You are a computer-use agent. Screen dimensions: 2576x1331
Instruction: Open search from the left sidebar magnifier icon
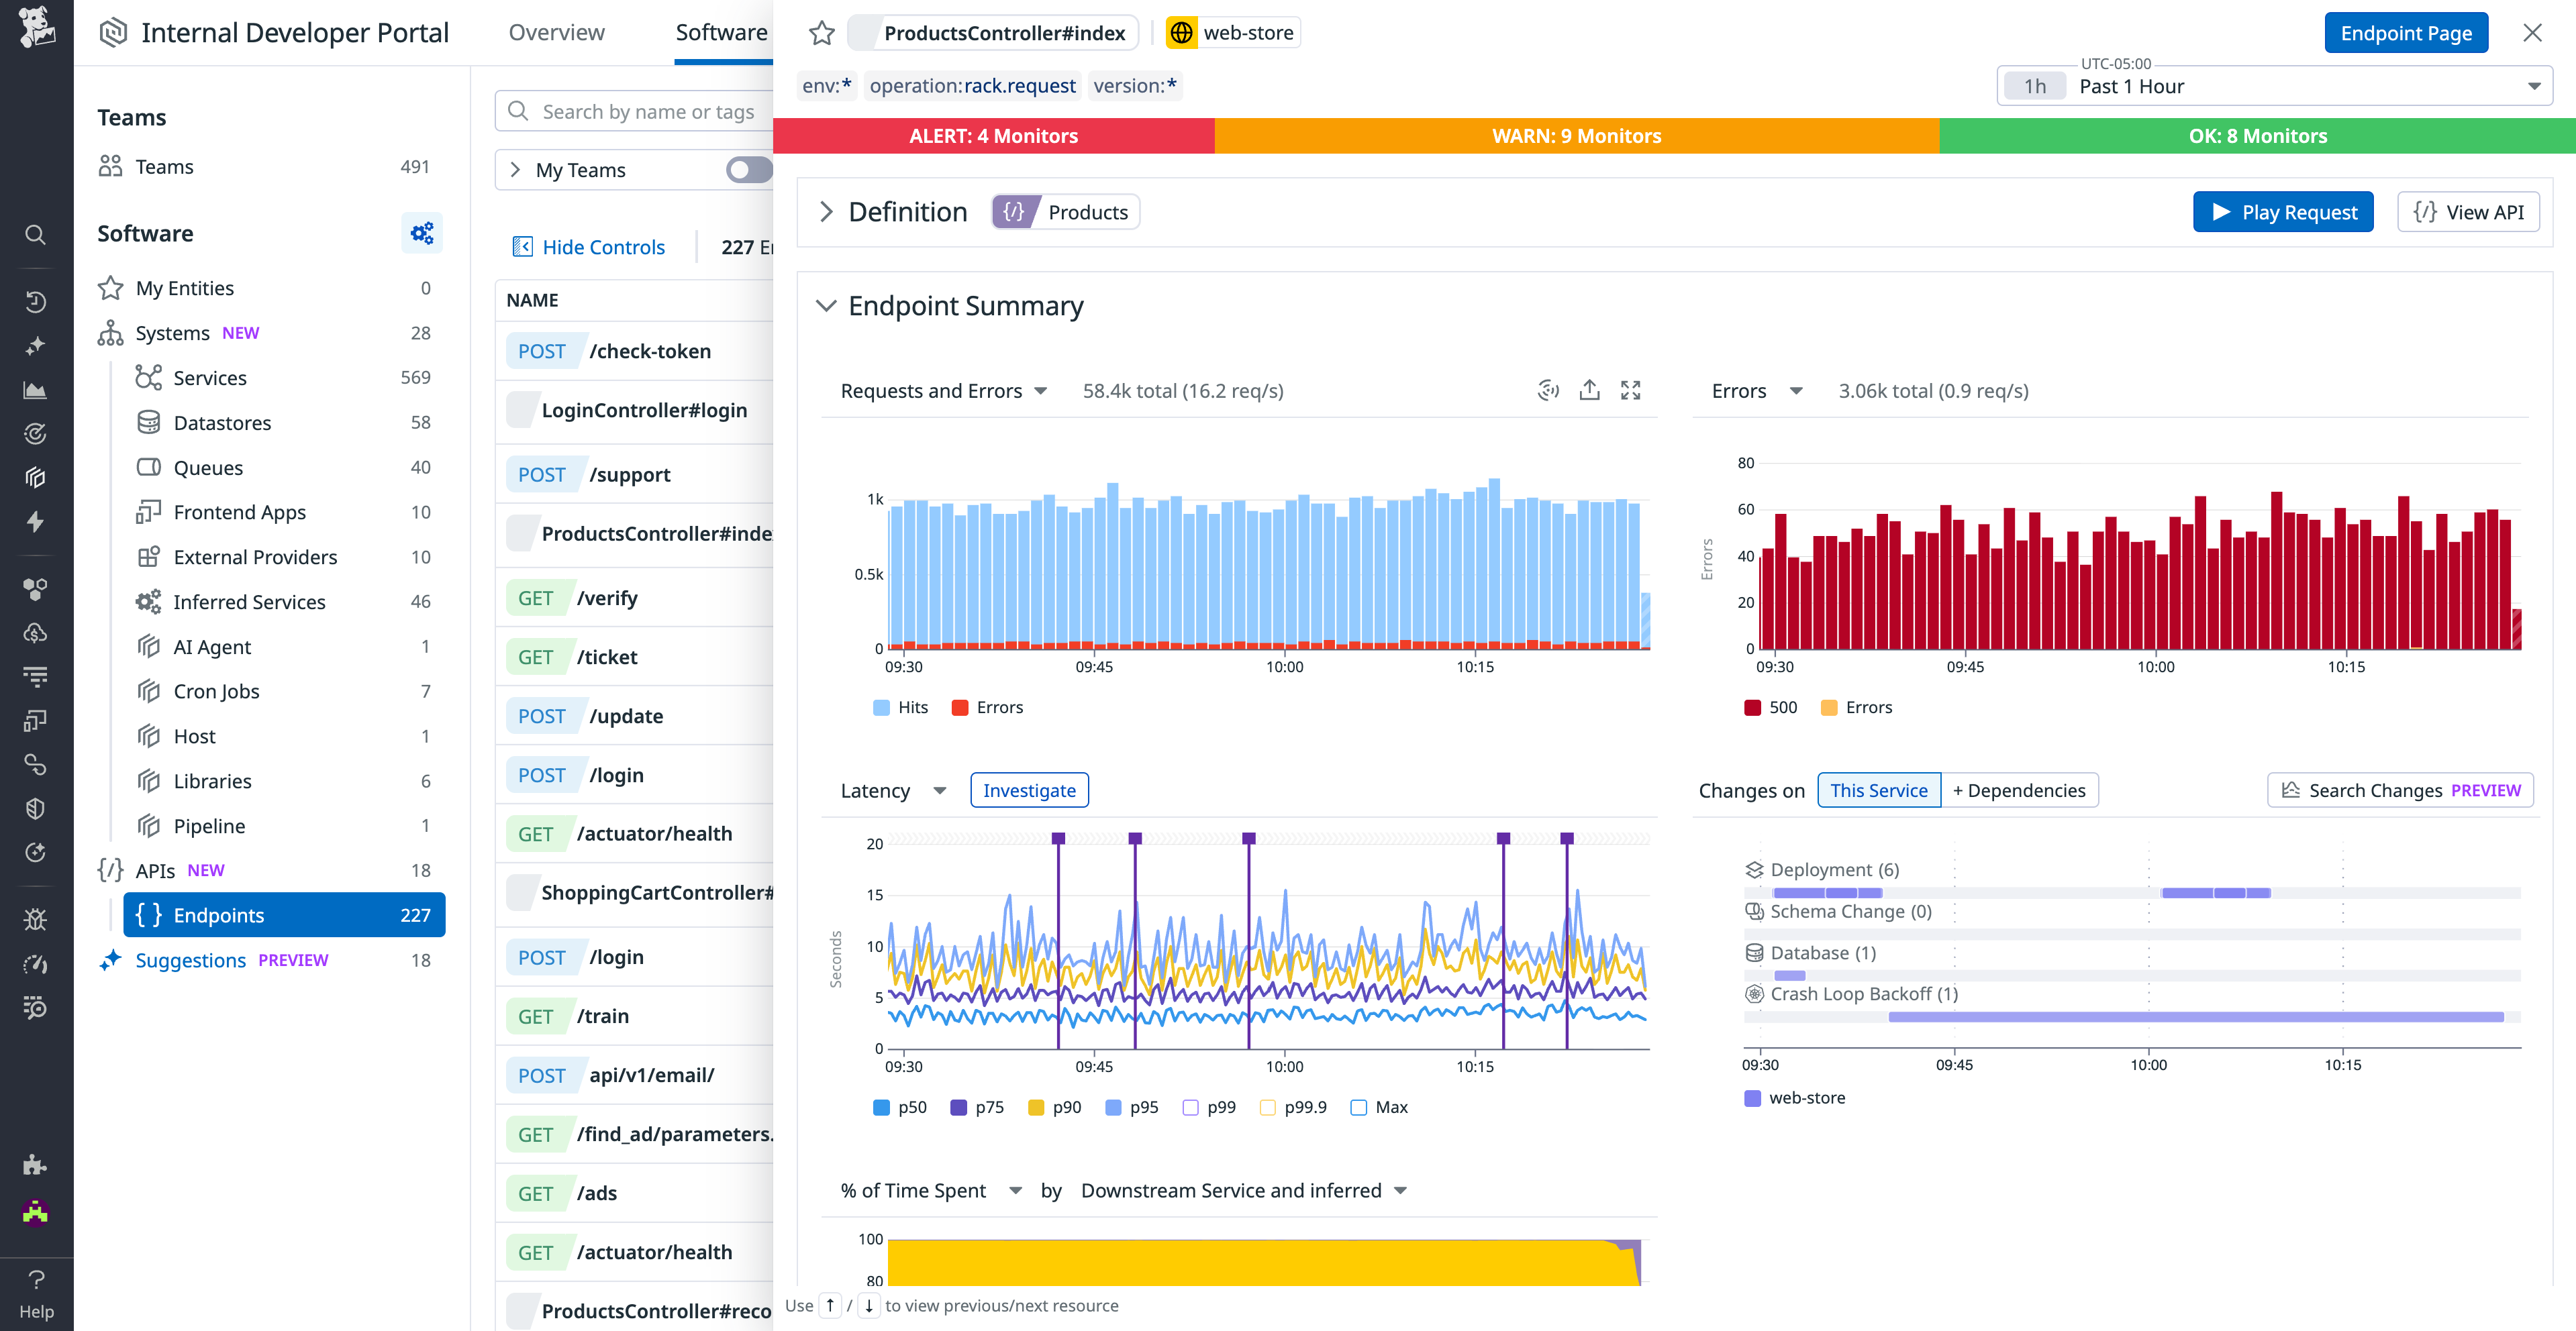[x=35, y=234]
